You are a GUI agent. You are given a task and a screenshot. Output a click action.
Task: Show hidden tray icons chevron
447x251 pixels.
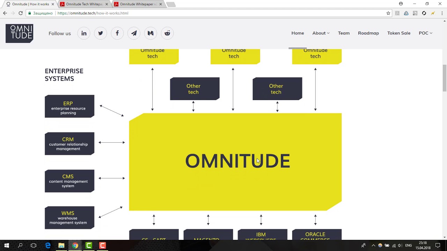pos(373,245)
